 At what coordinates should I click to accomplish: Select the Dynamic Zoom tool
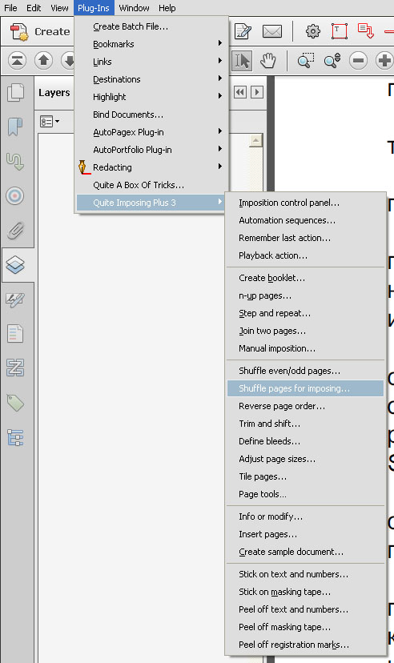point(332,61)
